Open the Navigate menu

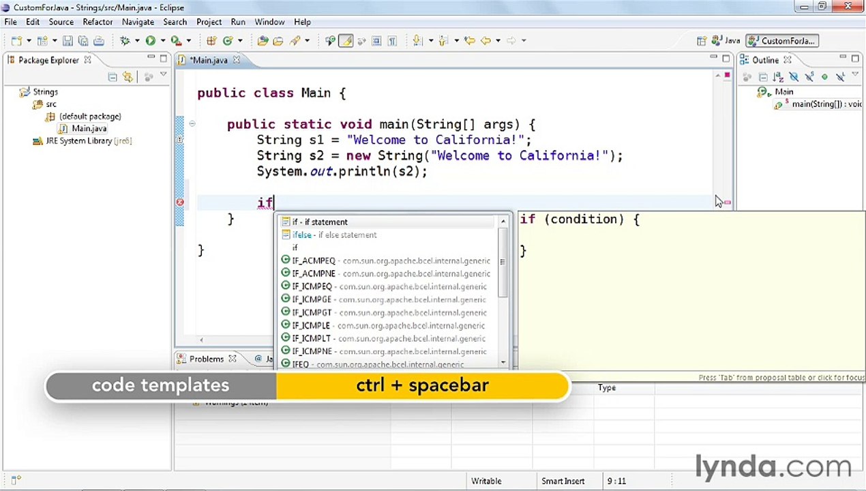tap(138, 22)
